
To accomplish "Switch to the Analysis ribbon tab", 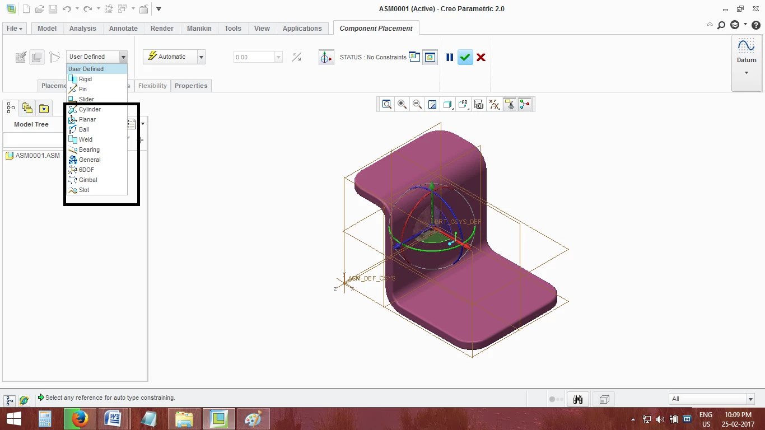I will pos(83,29).
